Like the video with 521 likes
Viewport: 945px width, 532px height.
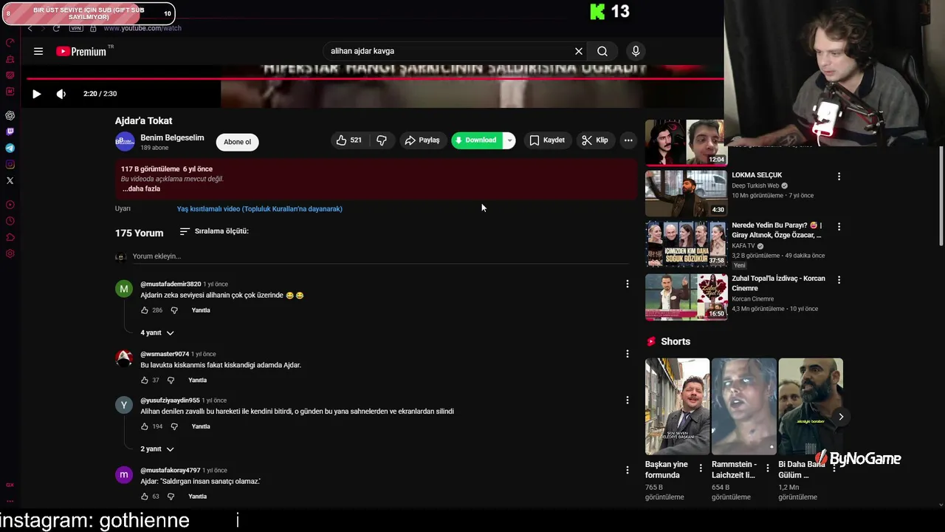349,140
